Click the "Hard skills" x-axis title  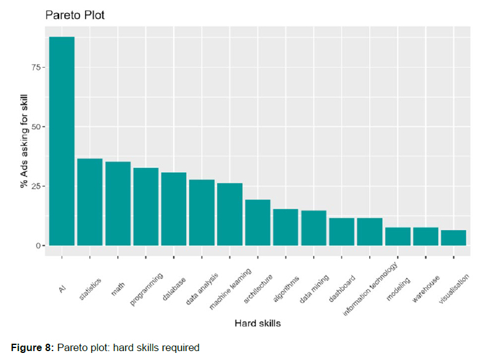[x=258, y=323]
